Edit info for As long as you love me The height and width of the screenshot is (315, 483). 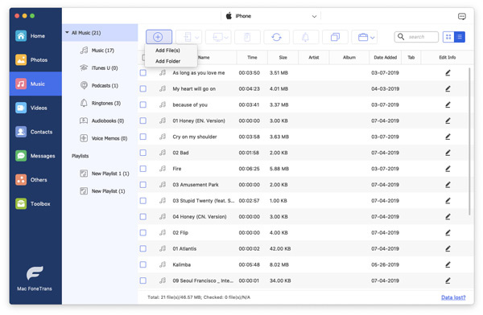pyautogui.click(x=448, y=73)
